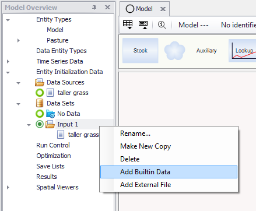Click the No Data folder gear icon
This screenshot has width=256, height=211.
[x=50, y=114]
